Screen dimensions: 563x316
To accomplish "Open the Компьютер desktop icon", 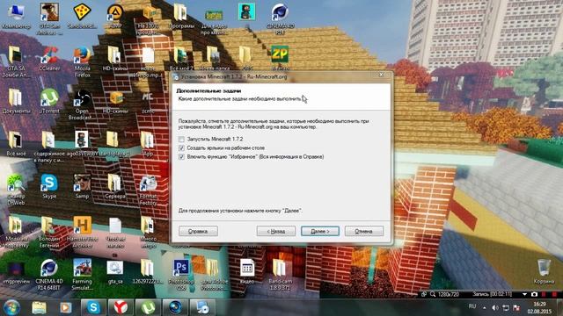I will (x=16, y=16).
